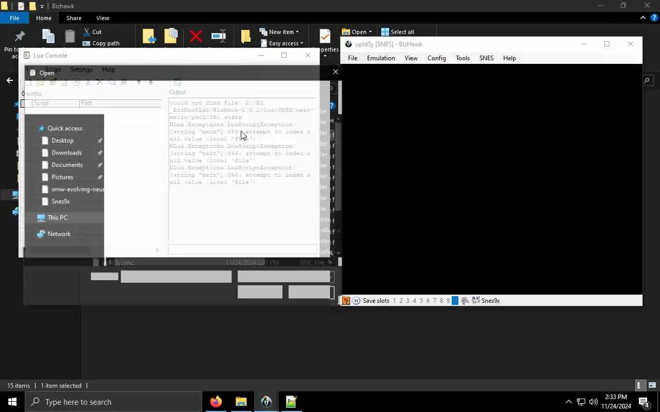
Task: Open Lua Console Help menu
Action: click(x=108, y=70)
